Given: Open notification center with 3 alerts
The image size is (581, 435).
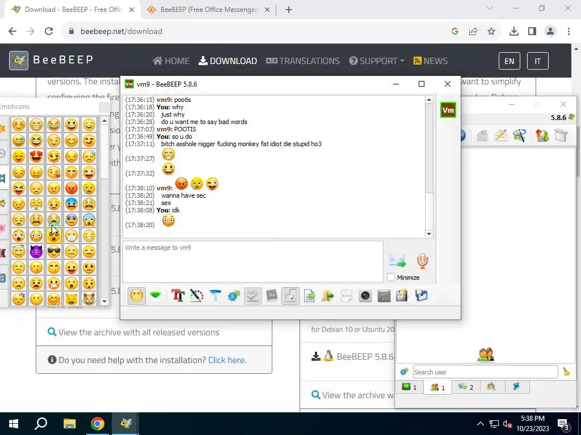Looking at the screenshot, I should [x=563, y=424].
